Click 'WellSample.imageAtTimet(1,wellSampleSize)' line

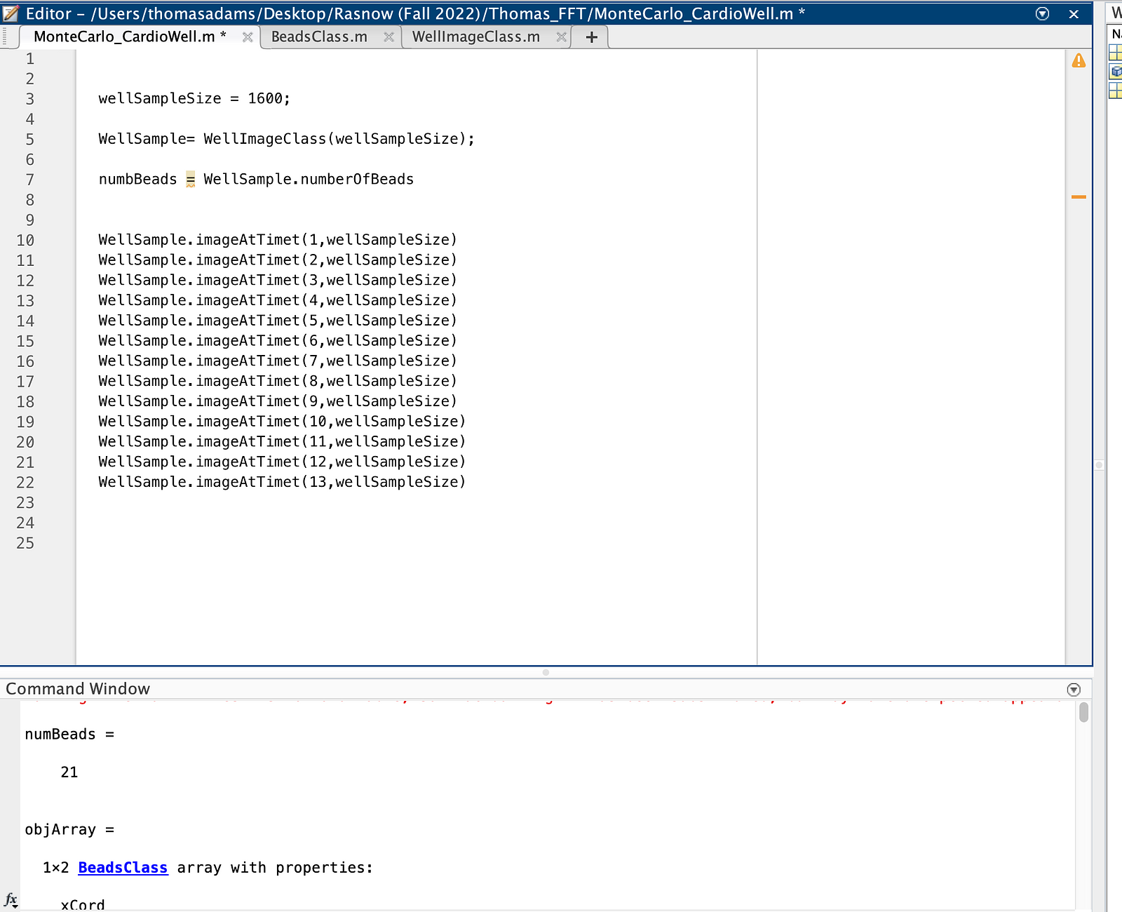(x=278, y=240)
